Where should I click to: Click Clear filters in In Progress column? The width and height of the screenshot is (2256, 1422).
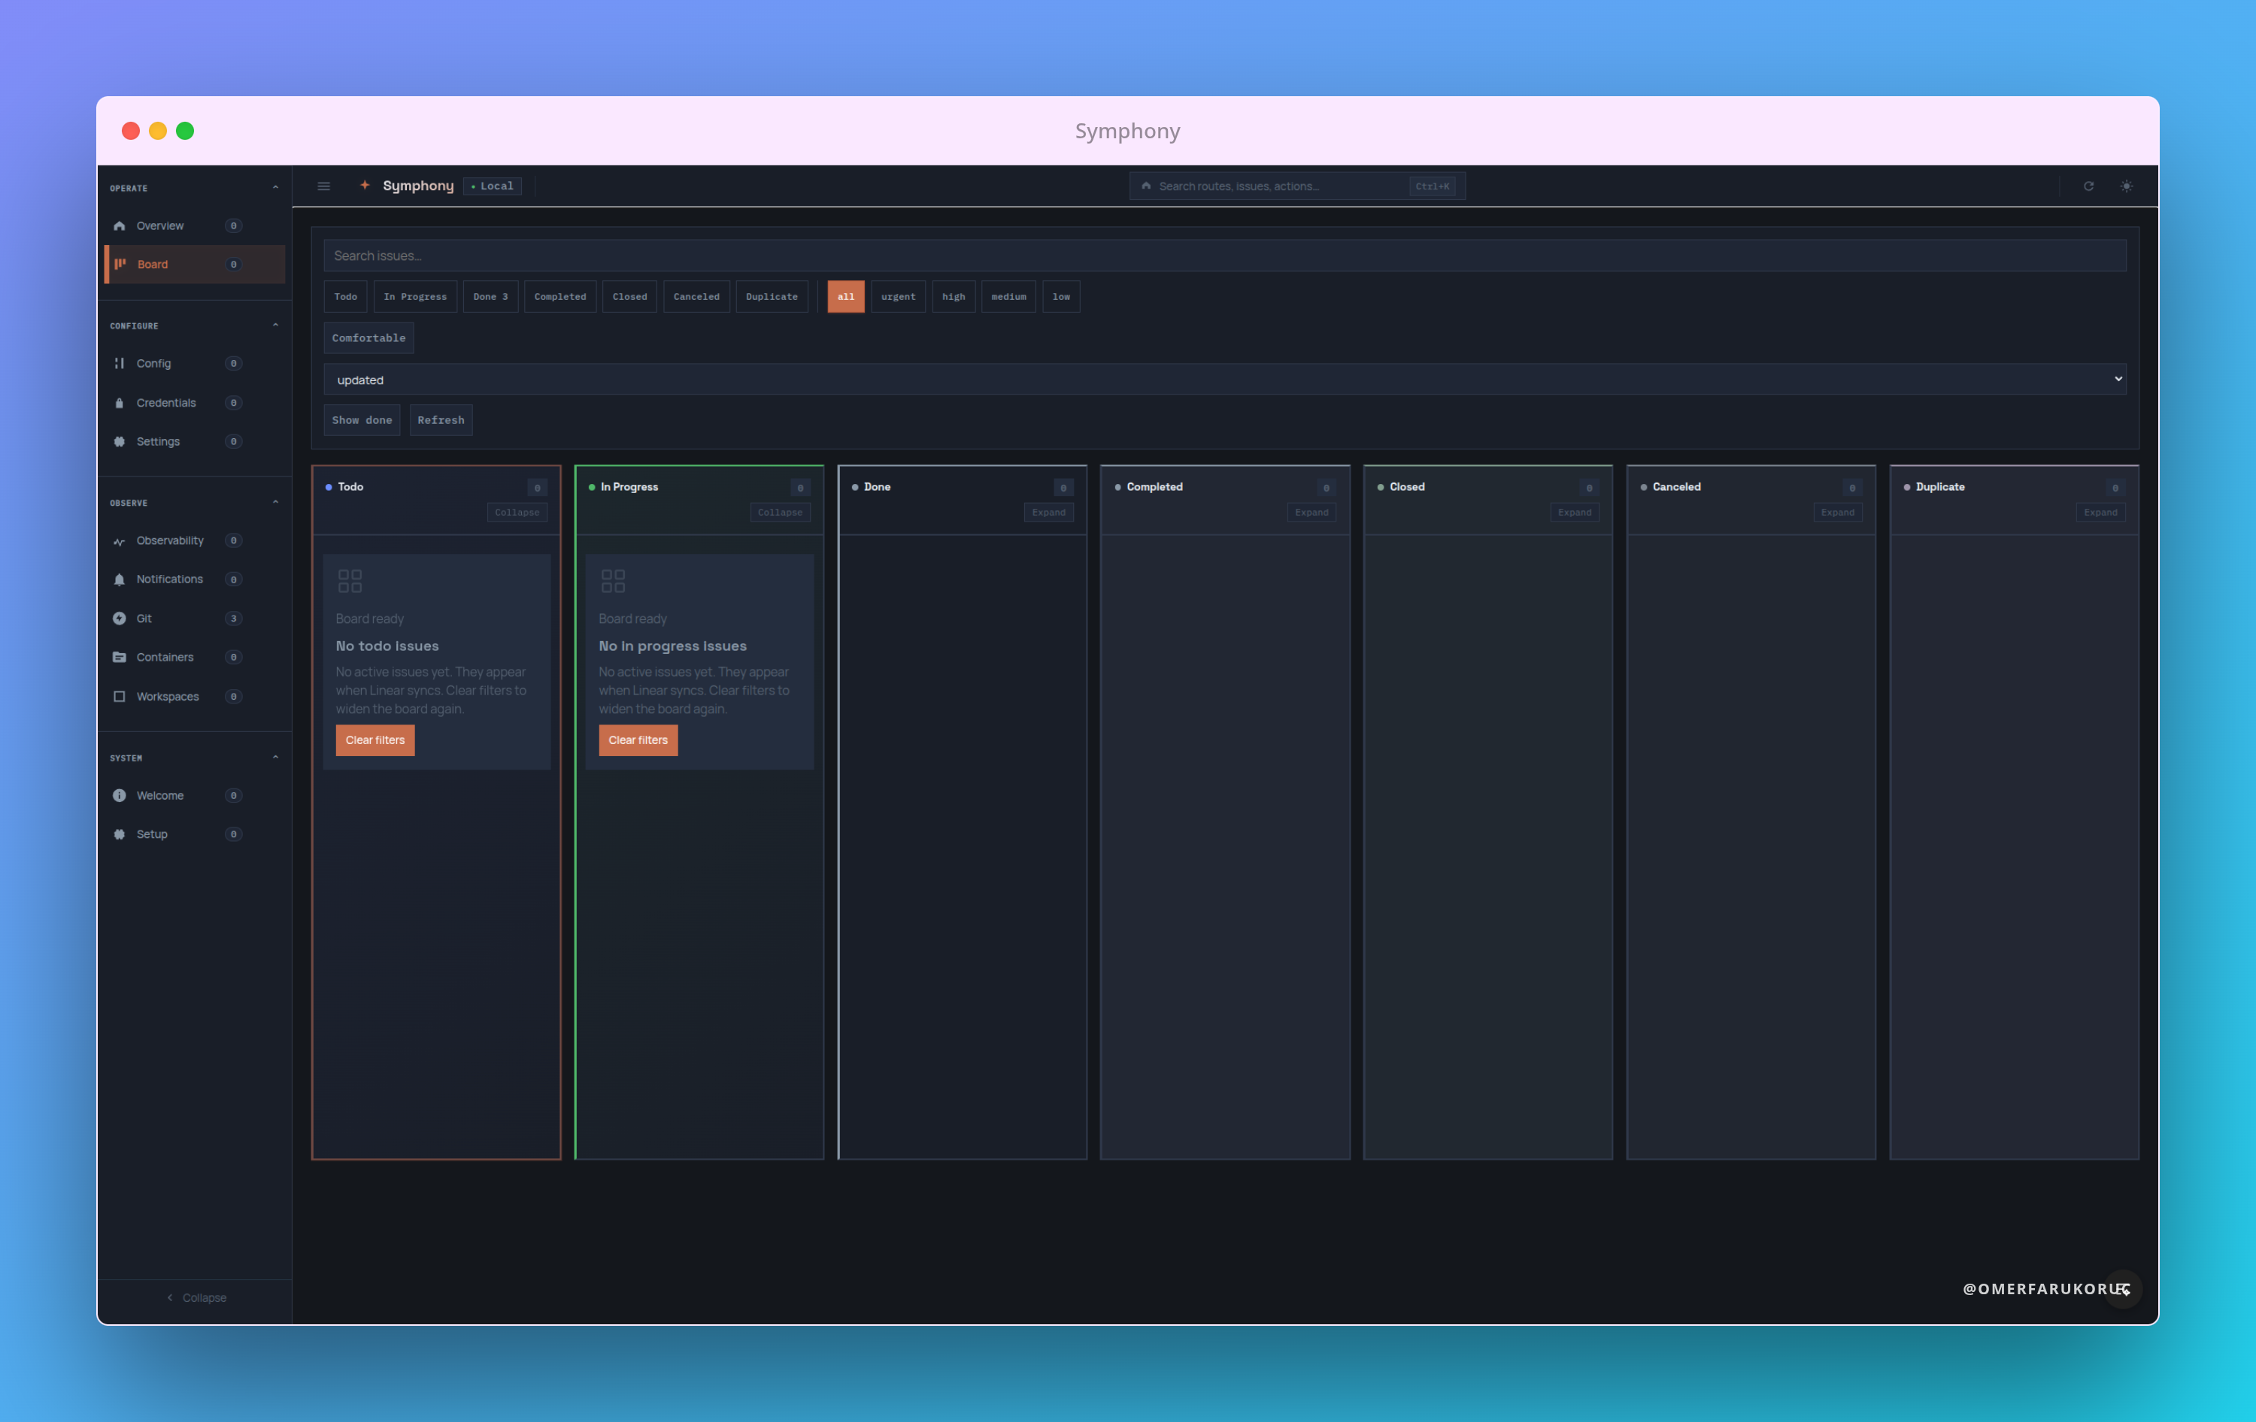click(638, 740)
